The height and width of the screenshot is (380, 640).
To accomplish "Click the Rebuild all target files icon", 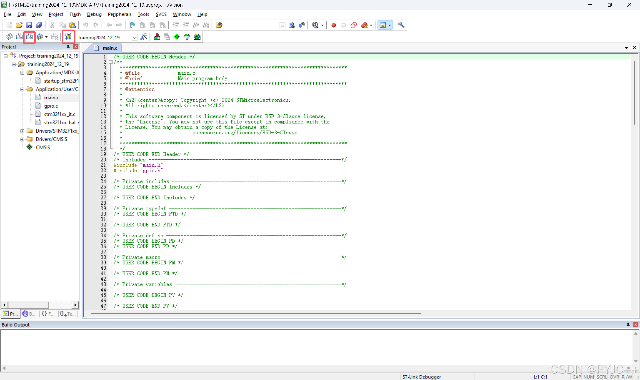I will point(30,37).
